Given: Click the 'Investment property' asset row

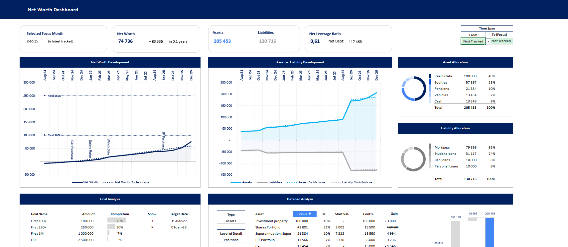Looking at the screenshot, I should (x=271, y=221).
